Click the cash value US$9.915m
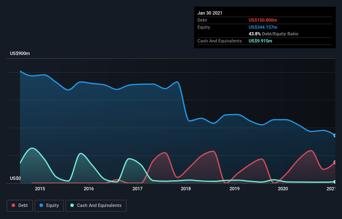342x219 pixels. tap(260, 41)
